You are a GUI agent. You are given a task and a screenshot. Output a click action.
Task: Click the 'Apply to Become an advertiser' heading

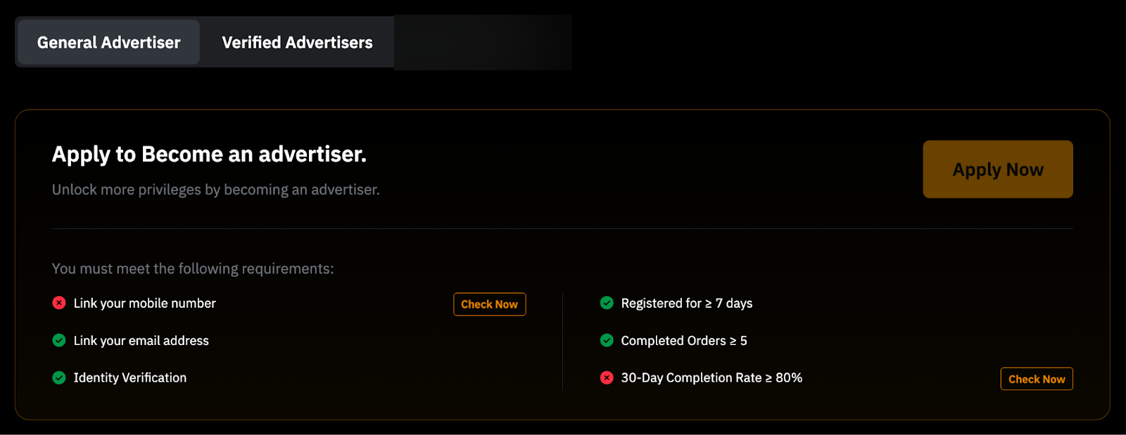pyautogui.click(x=209, y=154)
